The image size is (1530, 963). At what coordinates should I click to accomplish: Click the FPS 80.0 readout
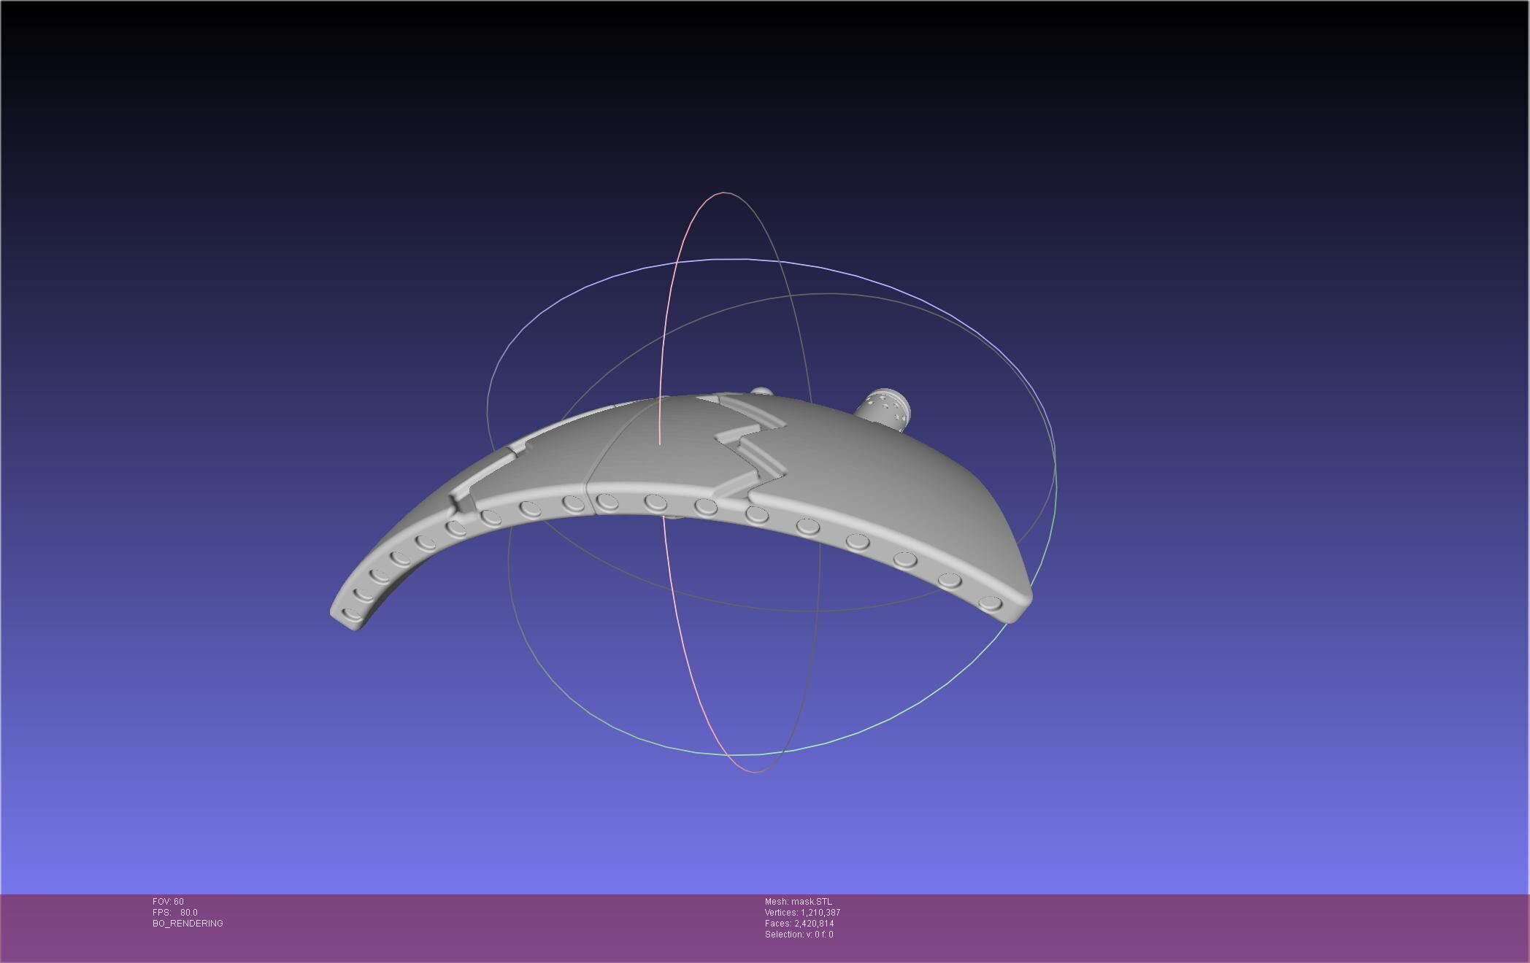(175, 913)
